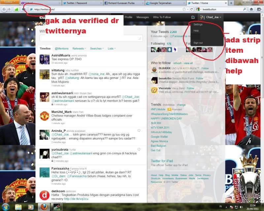Refresh the Who to follow suggestions
This screenshot has height=211, width=264.
177,63
